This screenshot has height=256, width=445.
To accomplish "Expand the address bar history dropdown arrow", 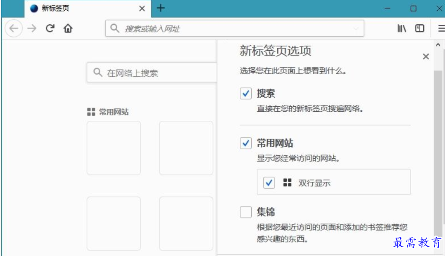I will pos(355,29).
